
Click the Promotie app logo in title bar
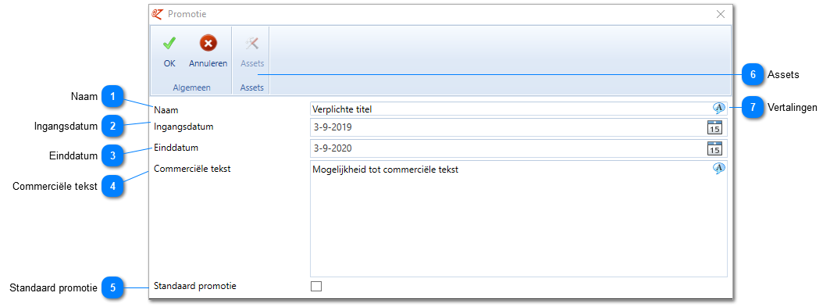[x=157, y=14]
